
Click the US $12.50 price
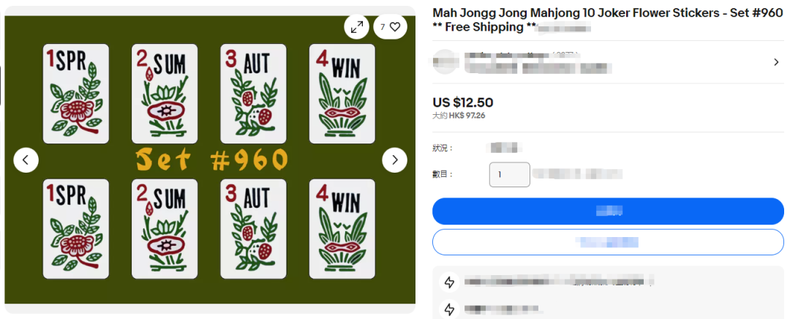point(463,102)
